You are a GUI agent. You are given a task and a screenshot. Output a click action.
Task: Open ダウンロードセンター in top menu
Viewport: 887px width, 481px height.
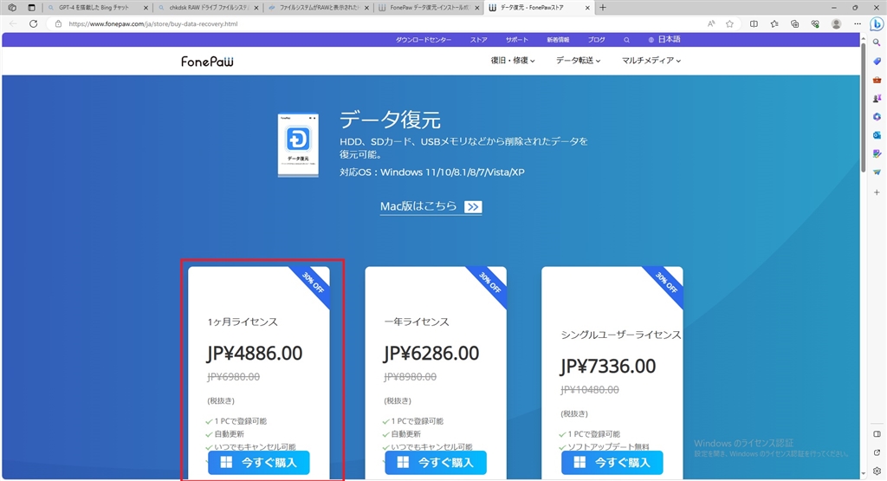click(x=423, y=40)
